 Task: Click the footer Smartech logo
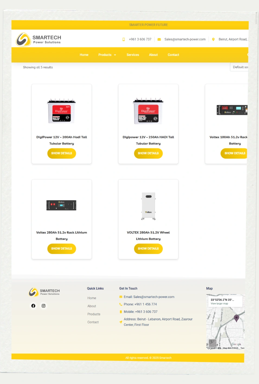[44, 292]
